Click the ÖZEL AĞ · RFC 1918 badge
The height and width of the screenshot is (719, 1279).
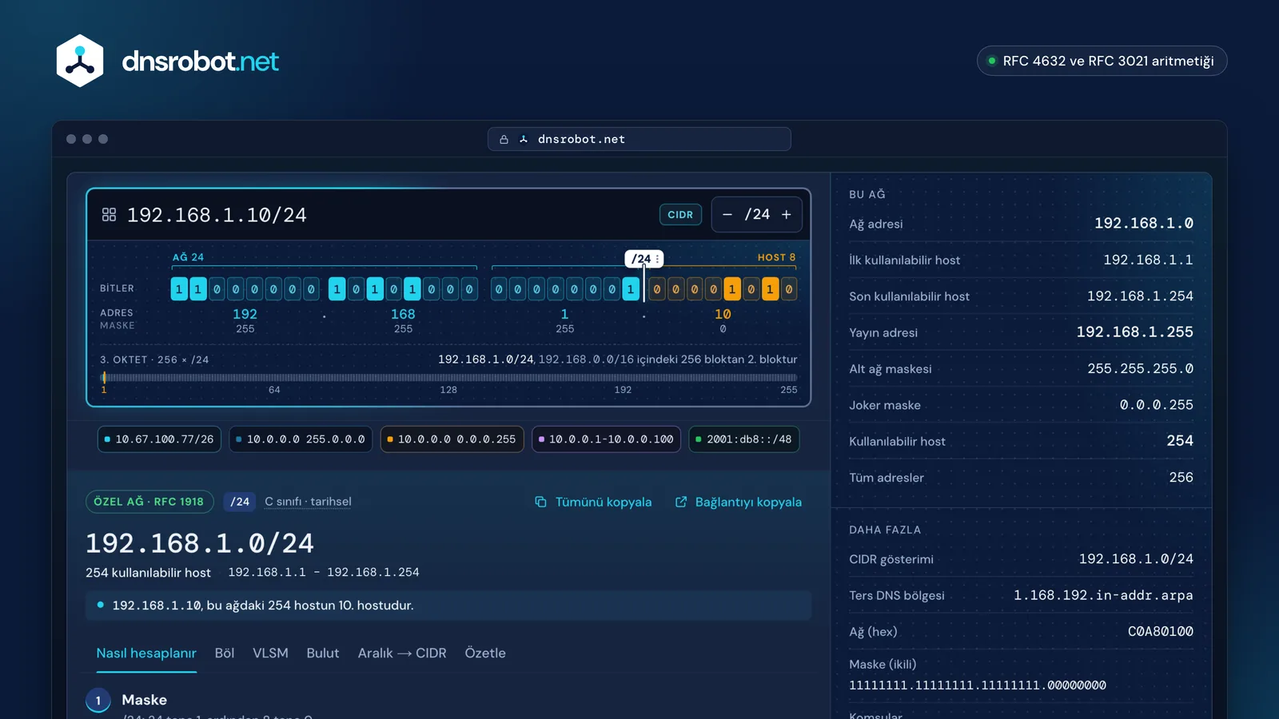[149, 502]
